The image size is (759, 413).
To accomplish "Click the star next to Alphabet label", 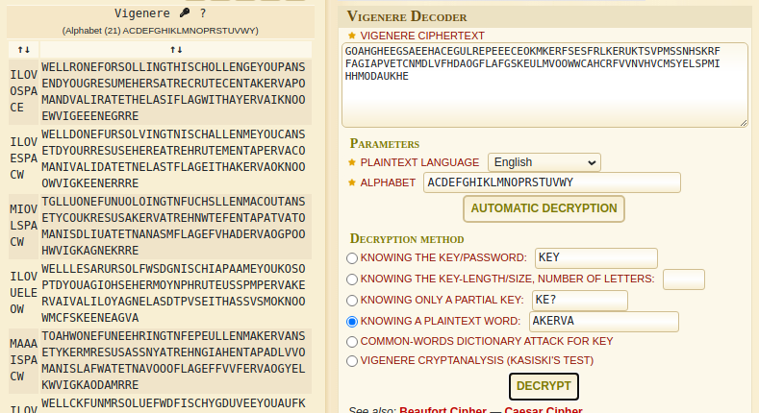I will 352,182.
